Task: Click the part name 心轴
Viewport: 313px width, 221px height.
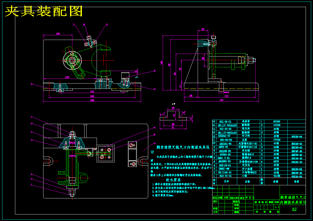Action: coord(245,176)
